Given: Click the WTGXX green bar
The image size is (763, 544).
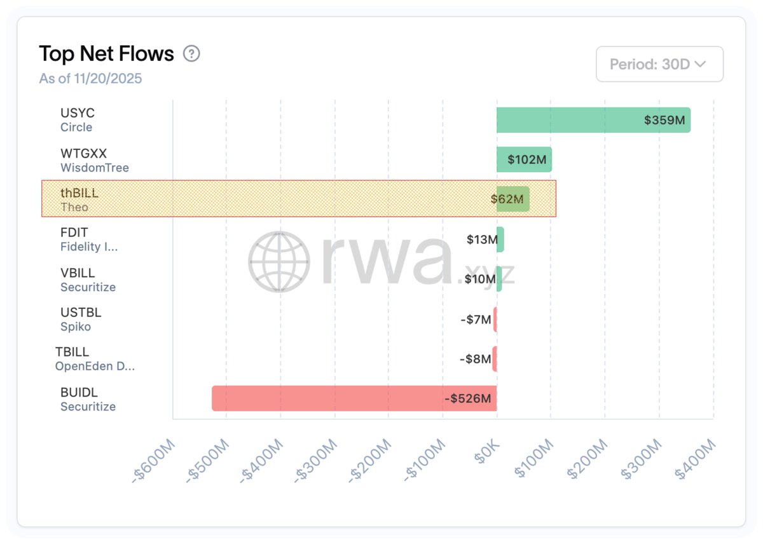Looking at the screenshot, I should pyautogui.click(x=524, y=160).
